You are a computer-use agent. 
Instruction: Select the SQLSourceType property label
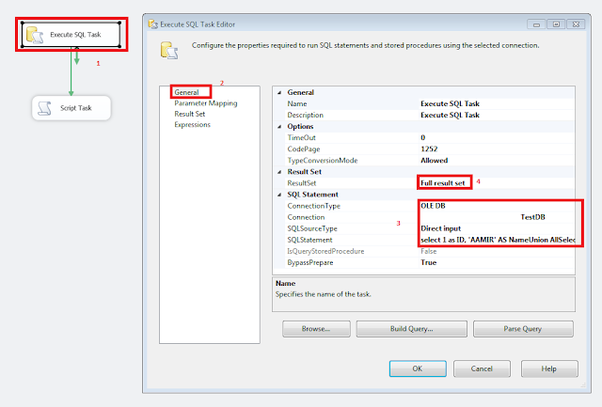click(312, 228)
